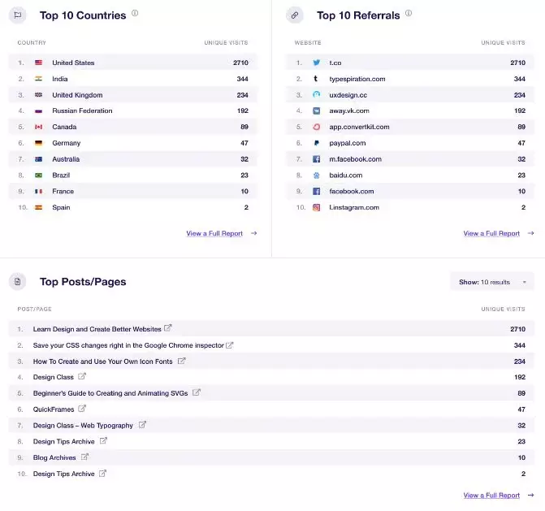Open external link icon beside Blog Archives

click(84, 457)
